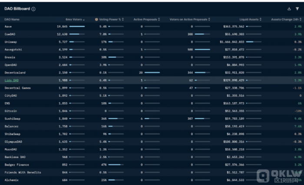Sort by Voters on Active Proposals column
Screen dimensions: 304x185
point(190,19)
